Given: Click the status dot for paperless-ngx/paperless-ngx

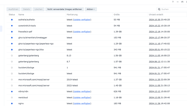Looking at the screenshot, I should 12,44.
